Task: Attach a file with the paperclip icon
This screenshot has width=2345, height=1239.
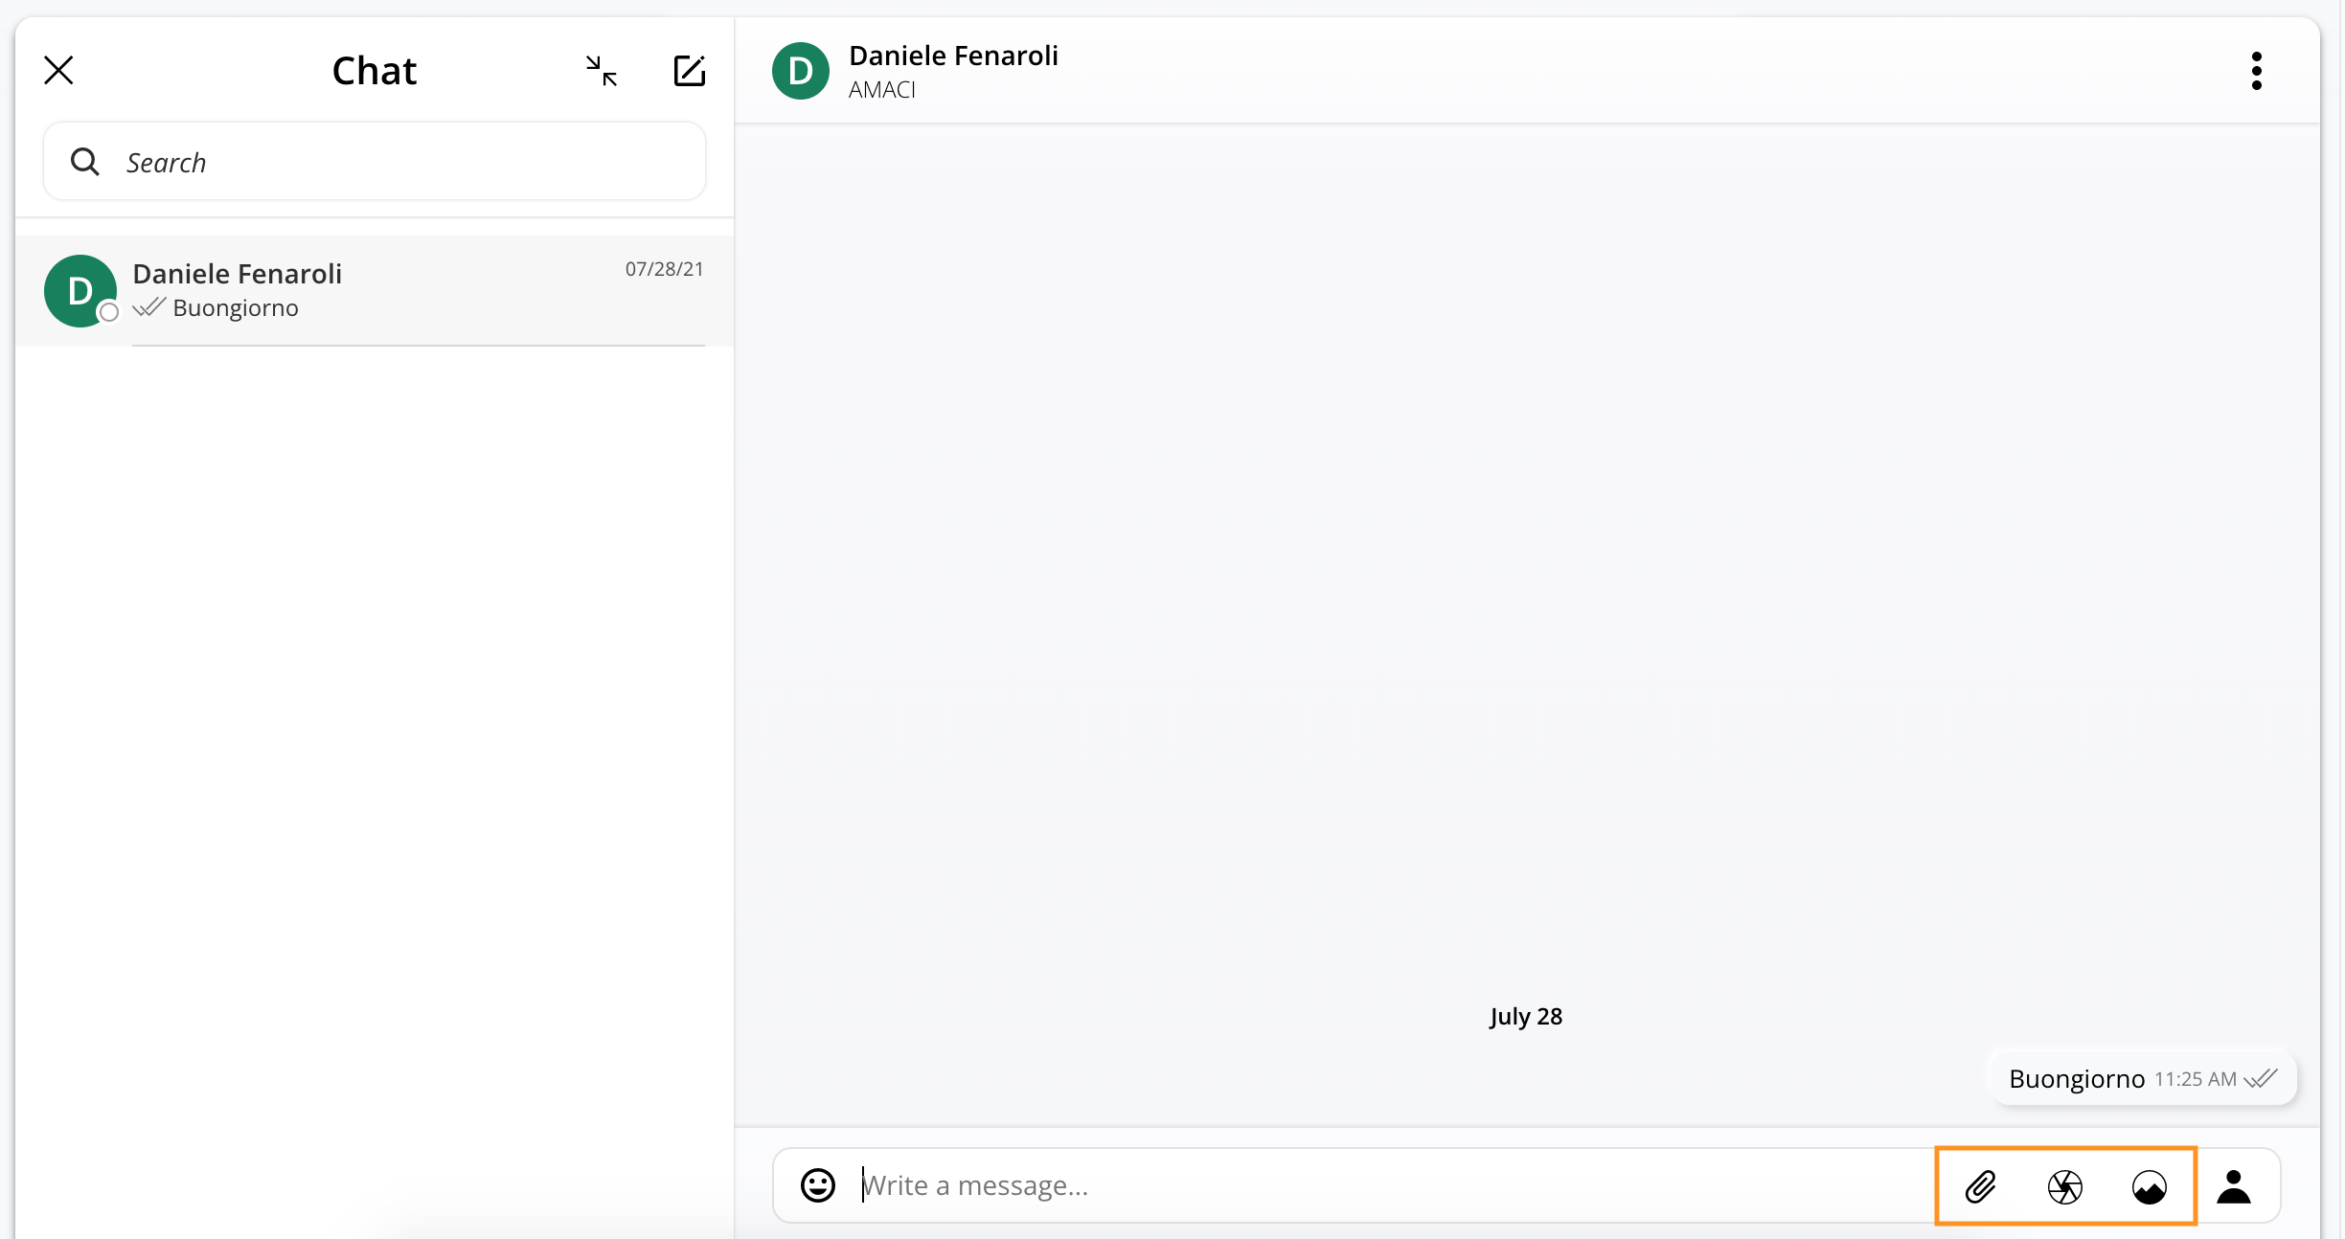Action: click(x=1981, y=1186)
